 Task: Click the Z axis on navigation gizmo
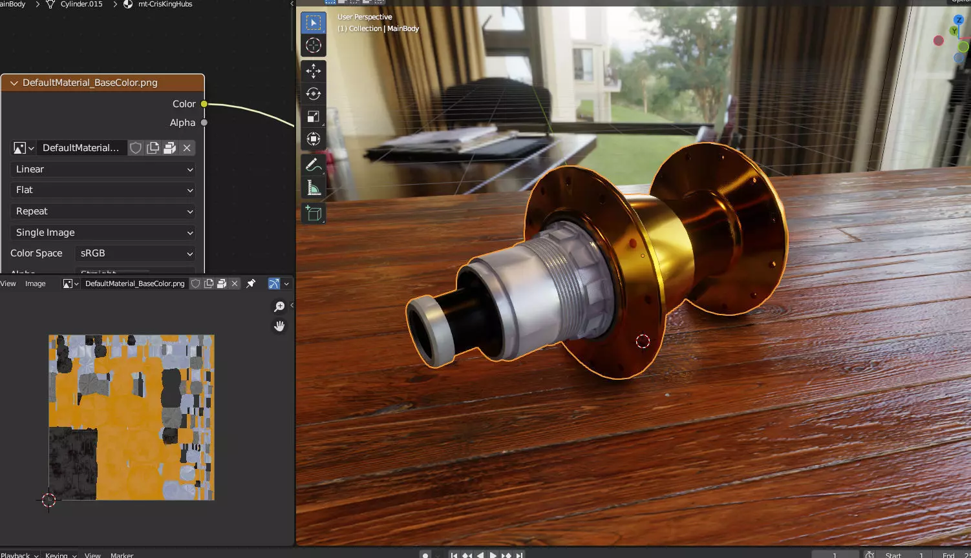coord(959,21)
